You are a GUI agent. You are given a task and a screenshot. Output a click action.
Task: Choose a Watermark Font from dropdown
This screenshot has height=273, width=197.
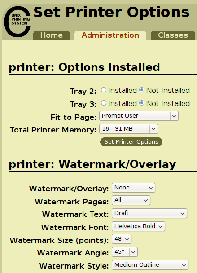(138, 226)
